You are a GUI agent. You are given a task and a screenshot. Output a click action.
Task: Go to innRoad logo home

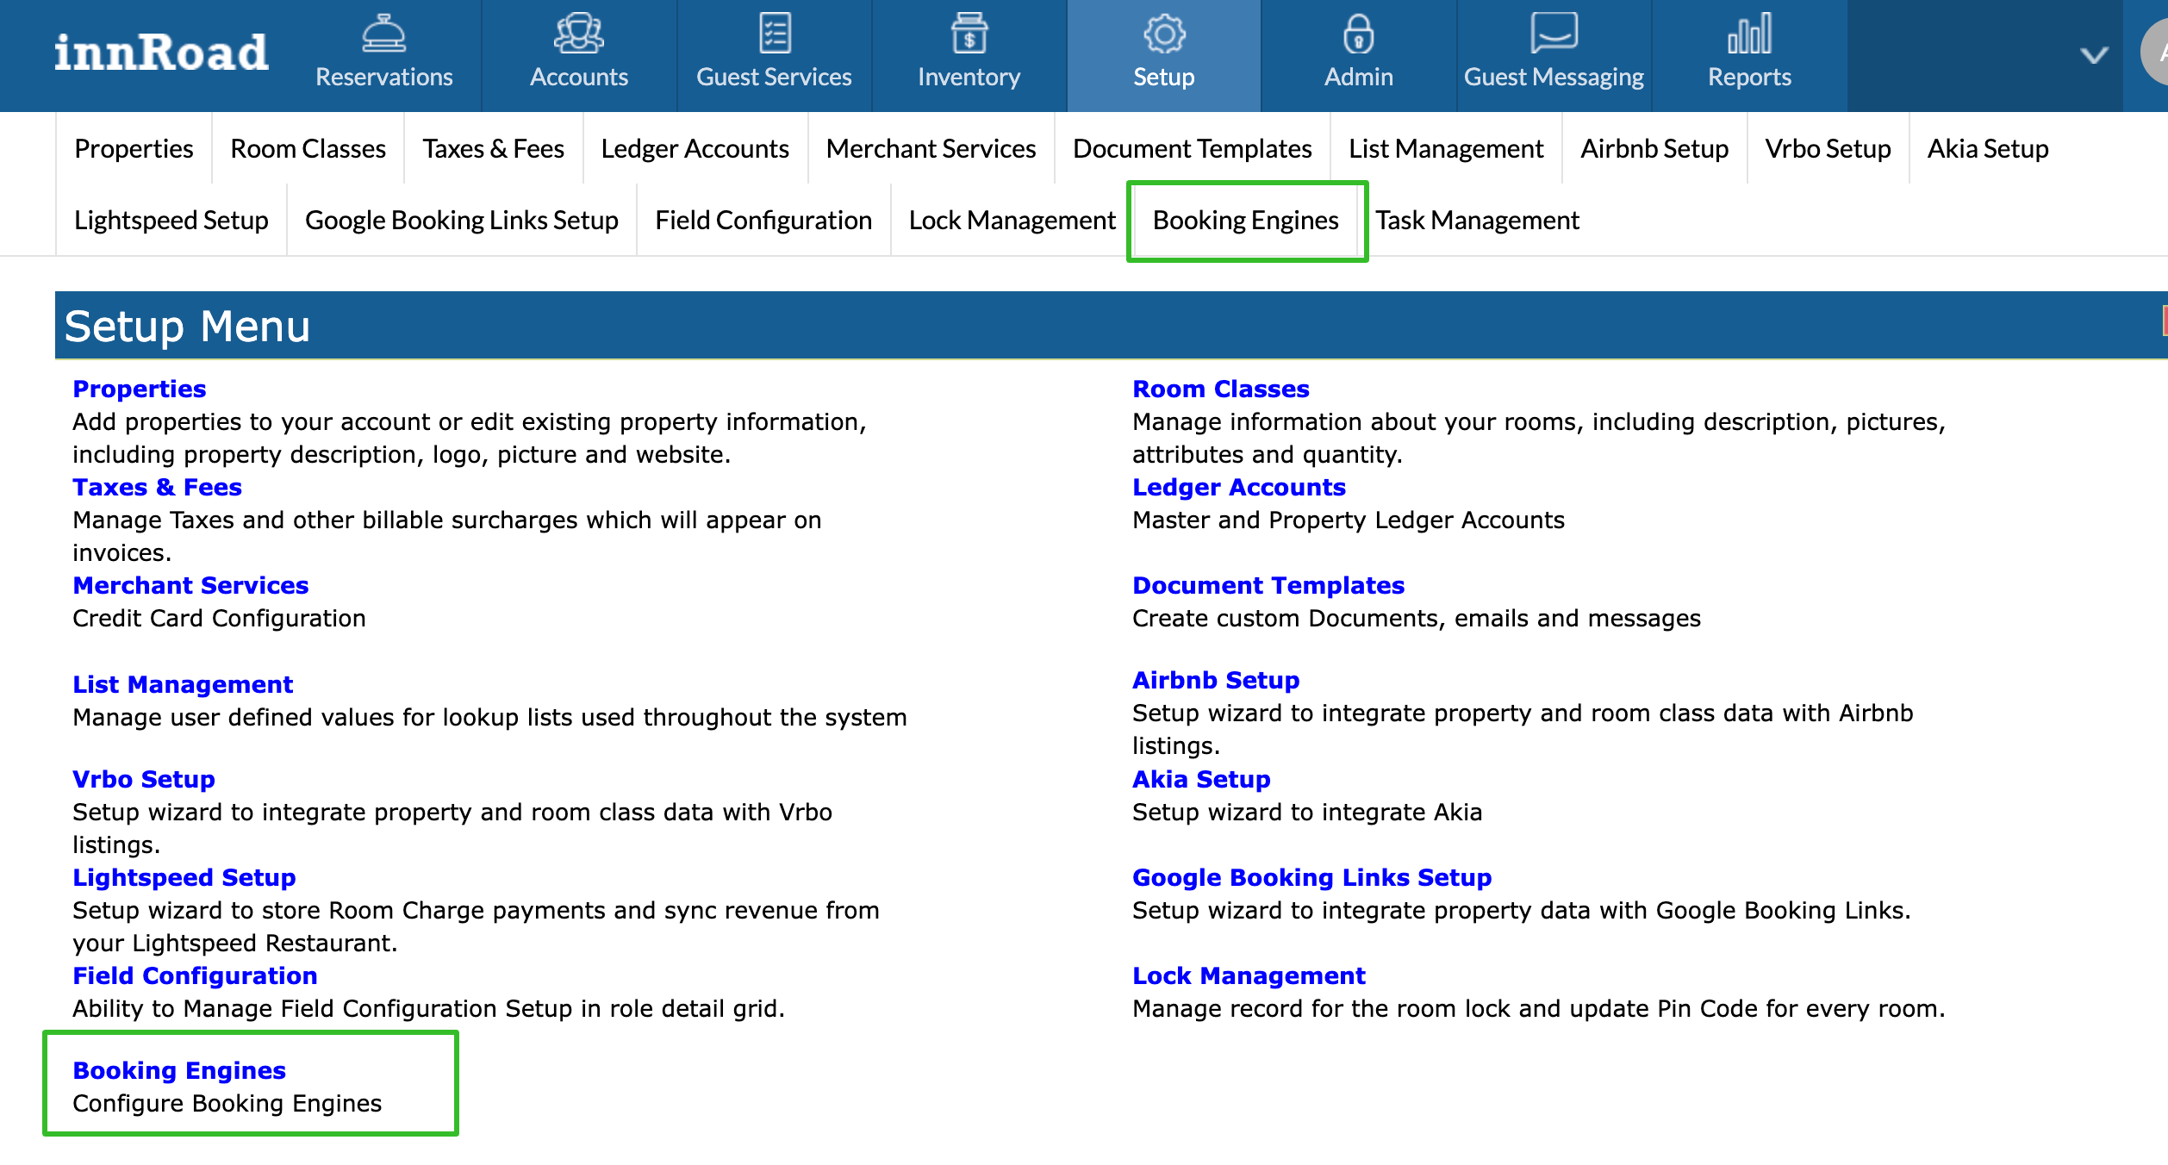pyautogui.click(x=161, y=53)
